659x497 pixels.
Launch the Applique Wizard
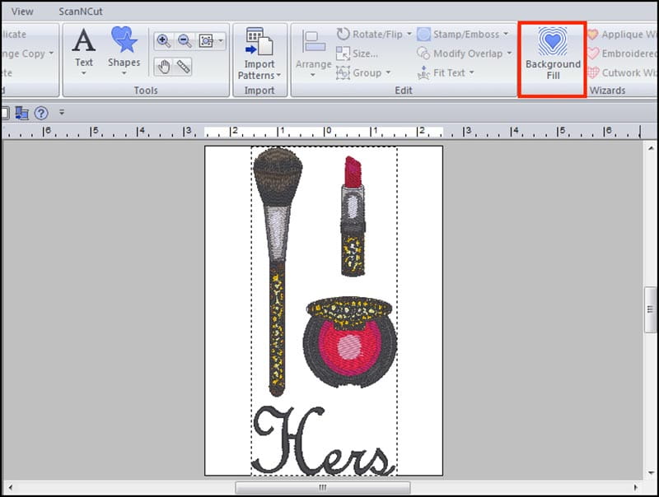point(623,34)
